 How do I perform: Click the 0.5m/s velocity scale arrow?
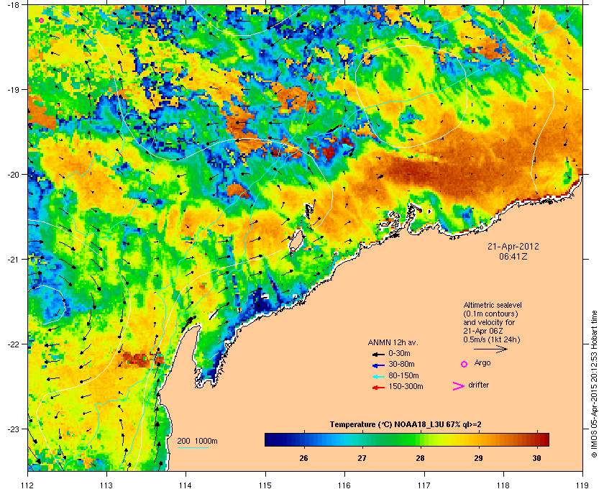(490, 349)
